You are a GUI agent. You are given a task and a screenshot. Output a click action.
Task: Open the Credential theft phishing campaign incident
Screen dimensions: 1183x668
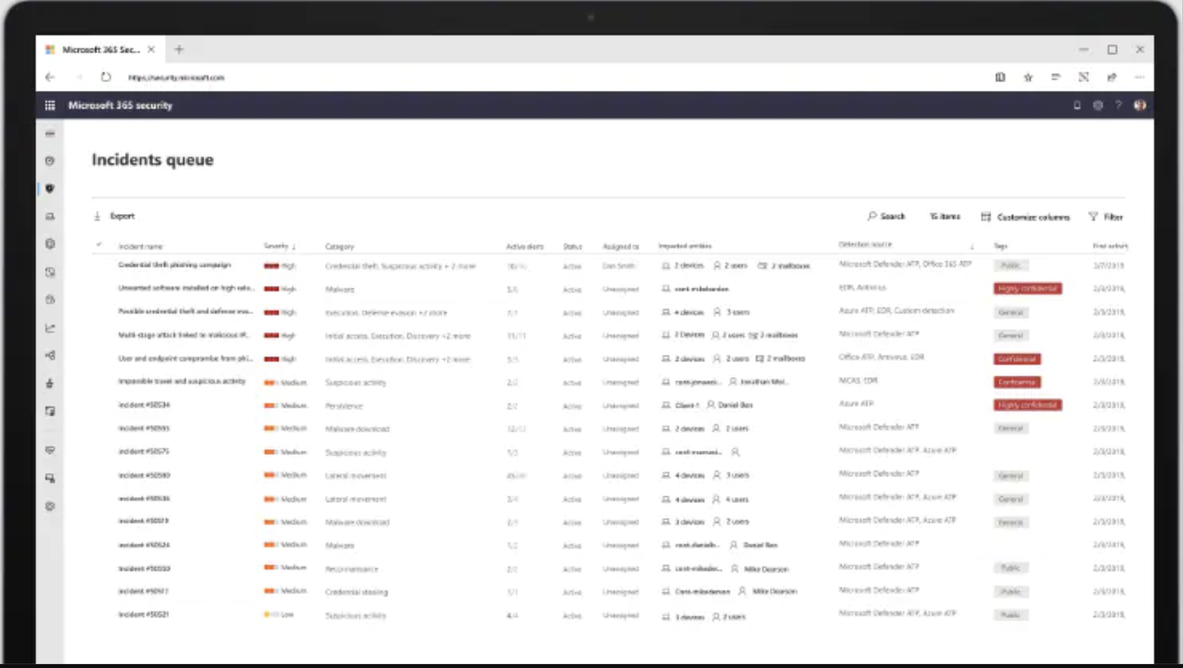click(175, 265)
